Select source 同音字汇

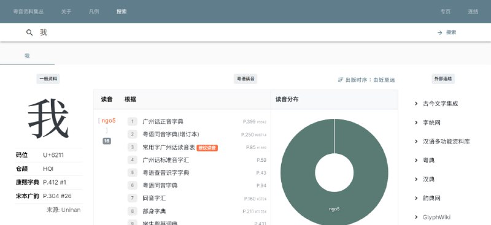point(154,199)
